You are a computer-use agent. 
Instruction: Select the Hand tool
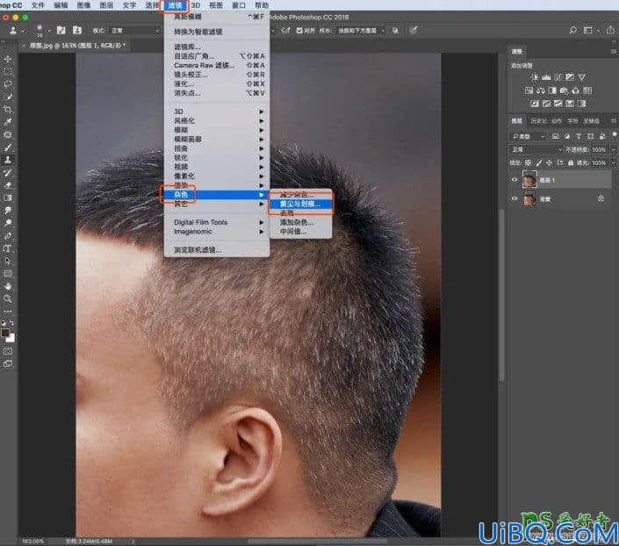coord(8,286)
